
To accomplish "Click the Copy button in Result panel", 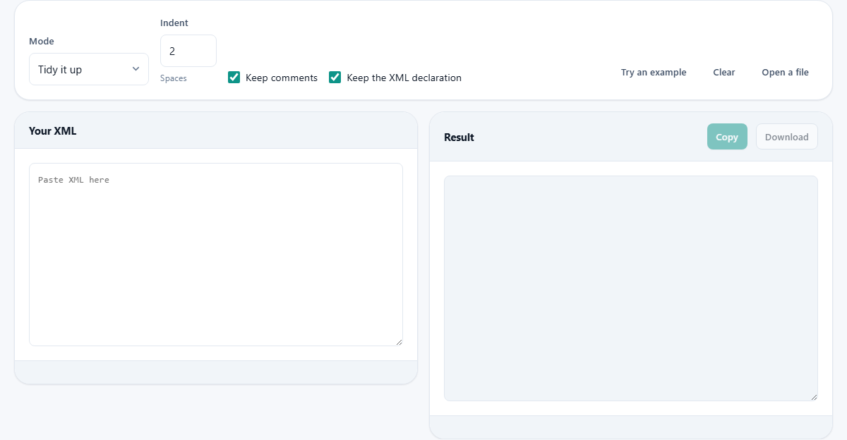I will point(727,137).
